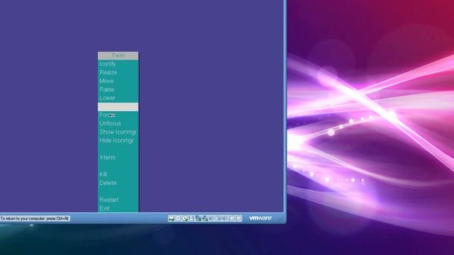Choose Show Iconmgr from the menu
454x255 pixels.
click(x=118, y=132)
